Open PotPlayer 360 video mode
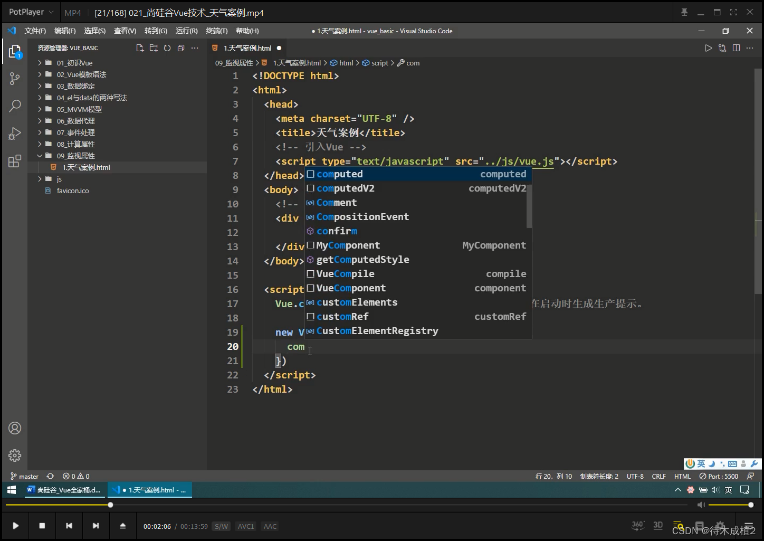764x541 pixels. (638, 525)
